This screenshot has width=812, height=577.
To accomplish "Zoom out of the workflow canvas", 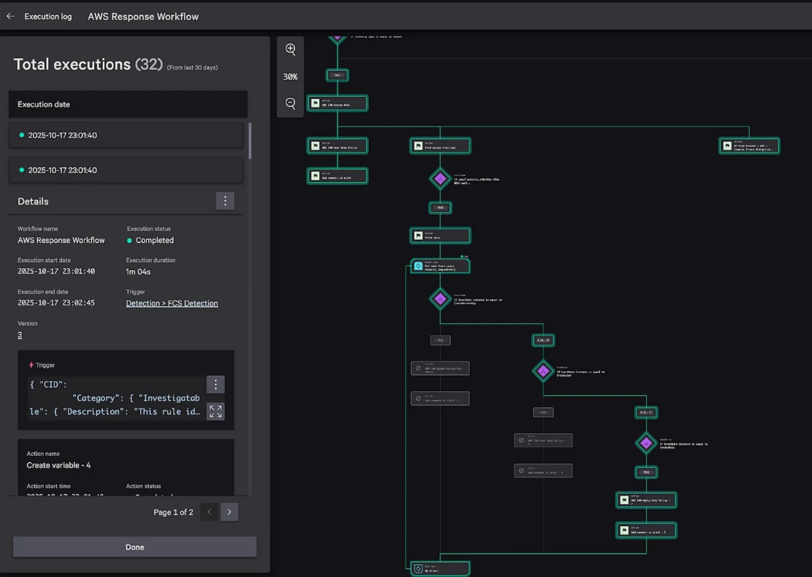I will click(x=290, y=104).
